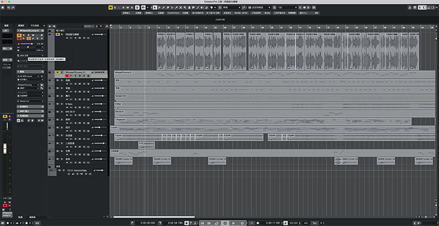This screenshot has width=439, height=226.
Task: Open the track search magnifier icon
Action: coord(106,26)
